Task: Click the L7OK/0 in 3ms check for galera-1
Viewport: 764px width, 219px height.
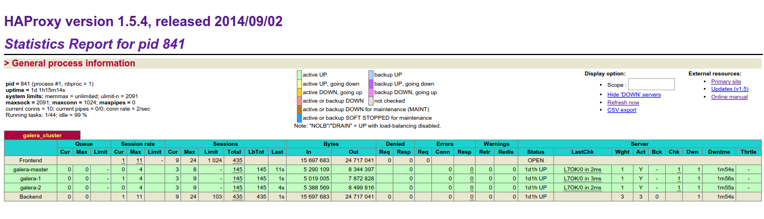Action: (x=582, y=179)
